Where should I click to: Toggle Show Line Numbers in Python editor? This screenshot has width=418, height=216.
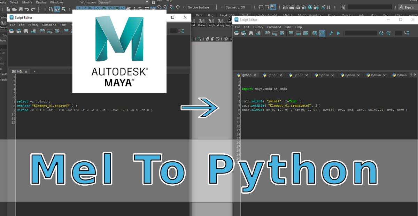pyautogui.click(x=322, y=33)
